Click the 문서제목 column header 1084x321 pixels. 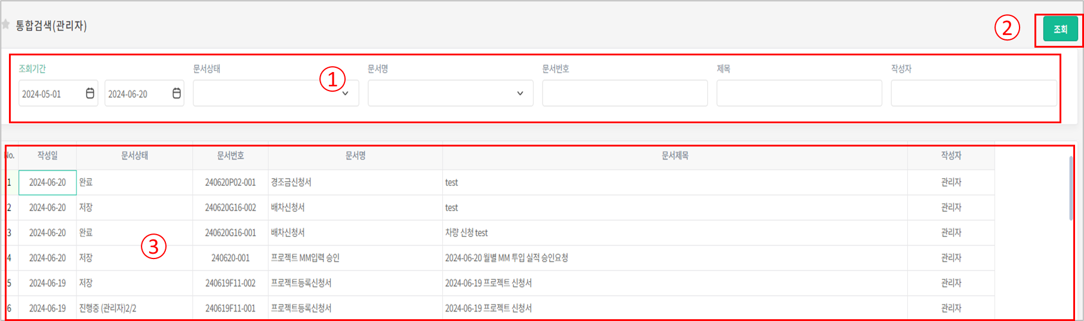675,155
